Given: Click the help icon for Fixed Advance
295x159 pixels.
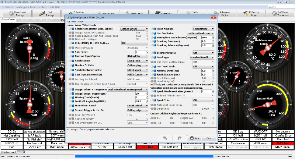Looking at the screenshot, I should click(x=155, y=28).
